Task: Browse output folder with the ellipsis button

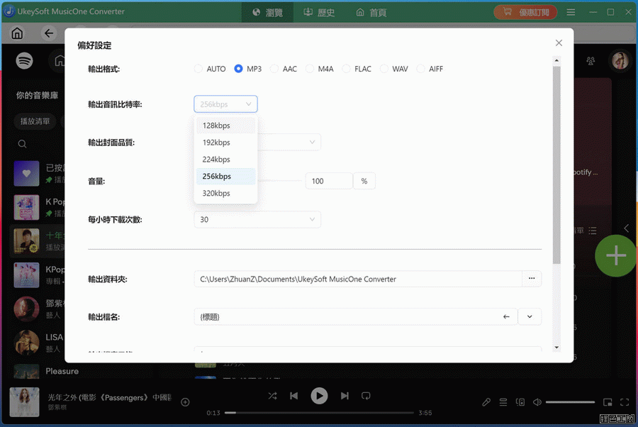Action: coord(532,279)
